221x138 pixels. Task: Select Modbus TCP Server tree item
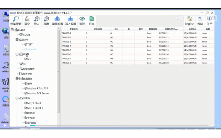coord(38,93)
